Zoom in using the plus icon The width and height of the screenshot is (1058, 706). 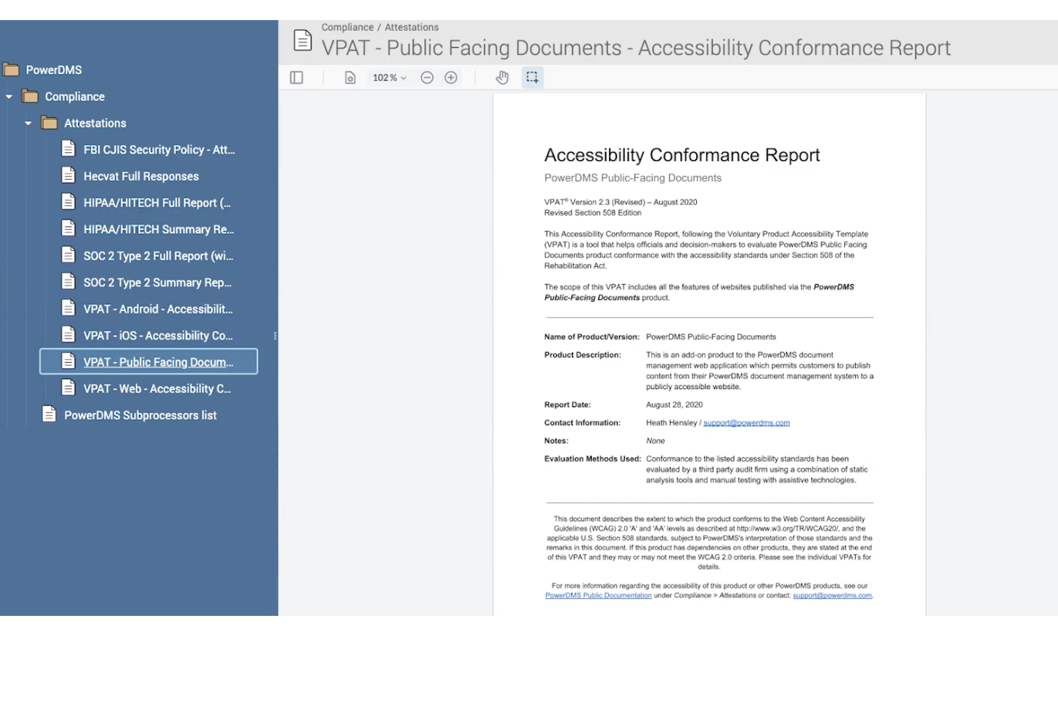point(451,77)
